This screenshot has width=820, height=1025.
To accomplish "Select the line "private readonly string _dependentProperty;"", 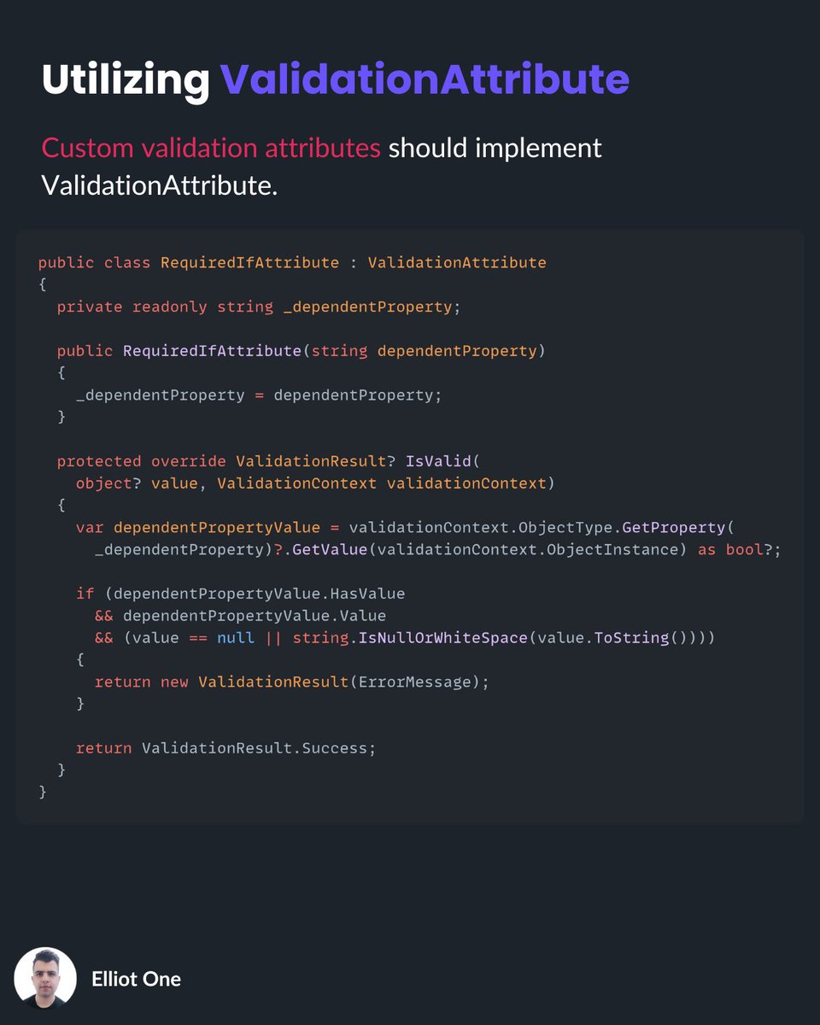I will point(259,307).
